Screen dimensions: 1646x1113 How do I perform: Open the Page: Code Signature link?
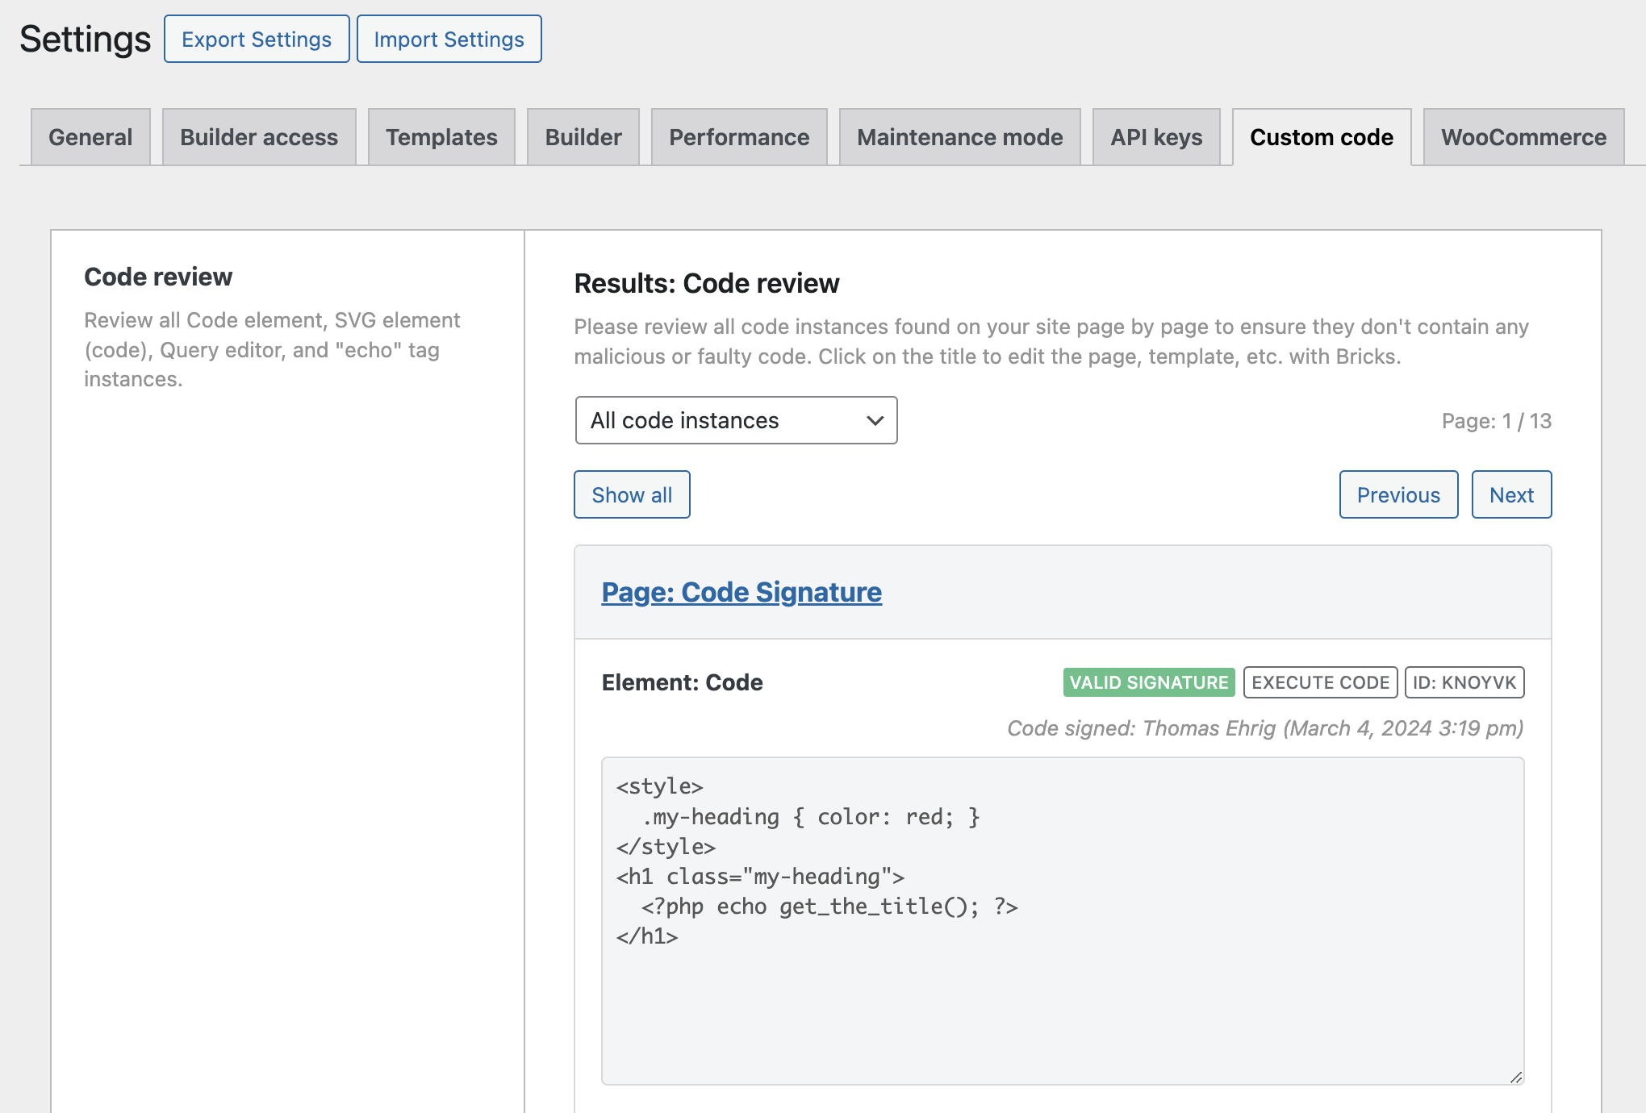[742, 592]
